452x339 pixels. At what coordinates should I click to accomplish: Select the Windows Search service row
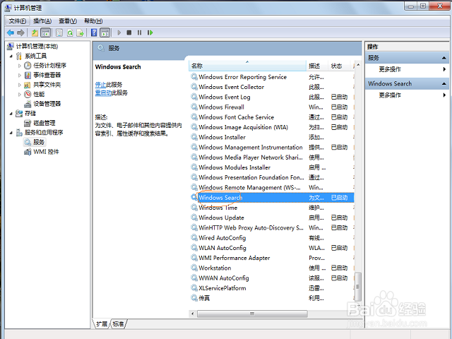(272, 198)
